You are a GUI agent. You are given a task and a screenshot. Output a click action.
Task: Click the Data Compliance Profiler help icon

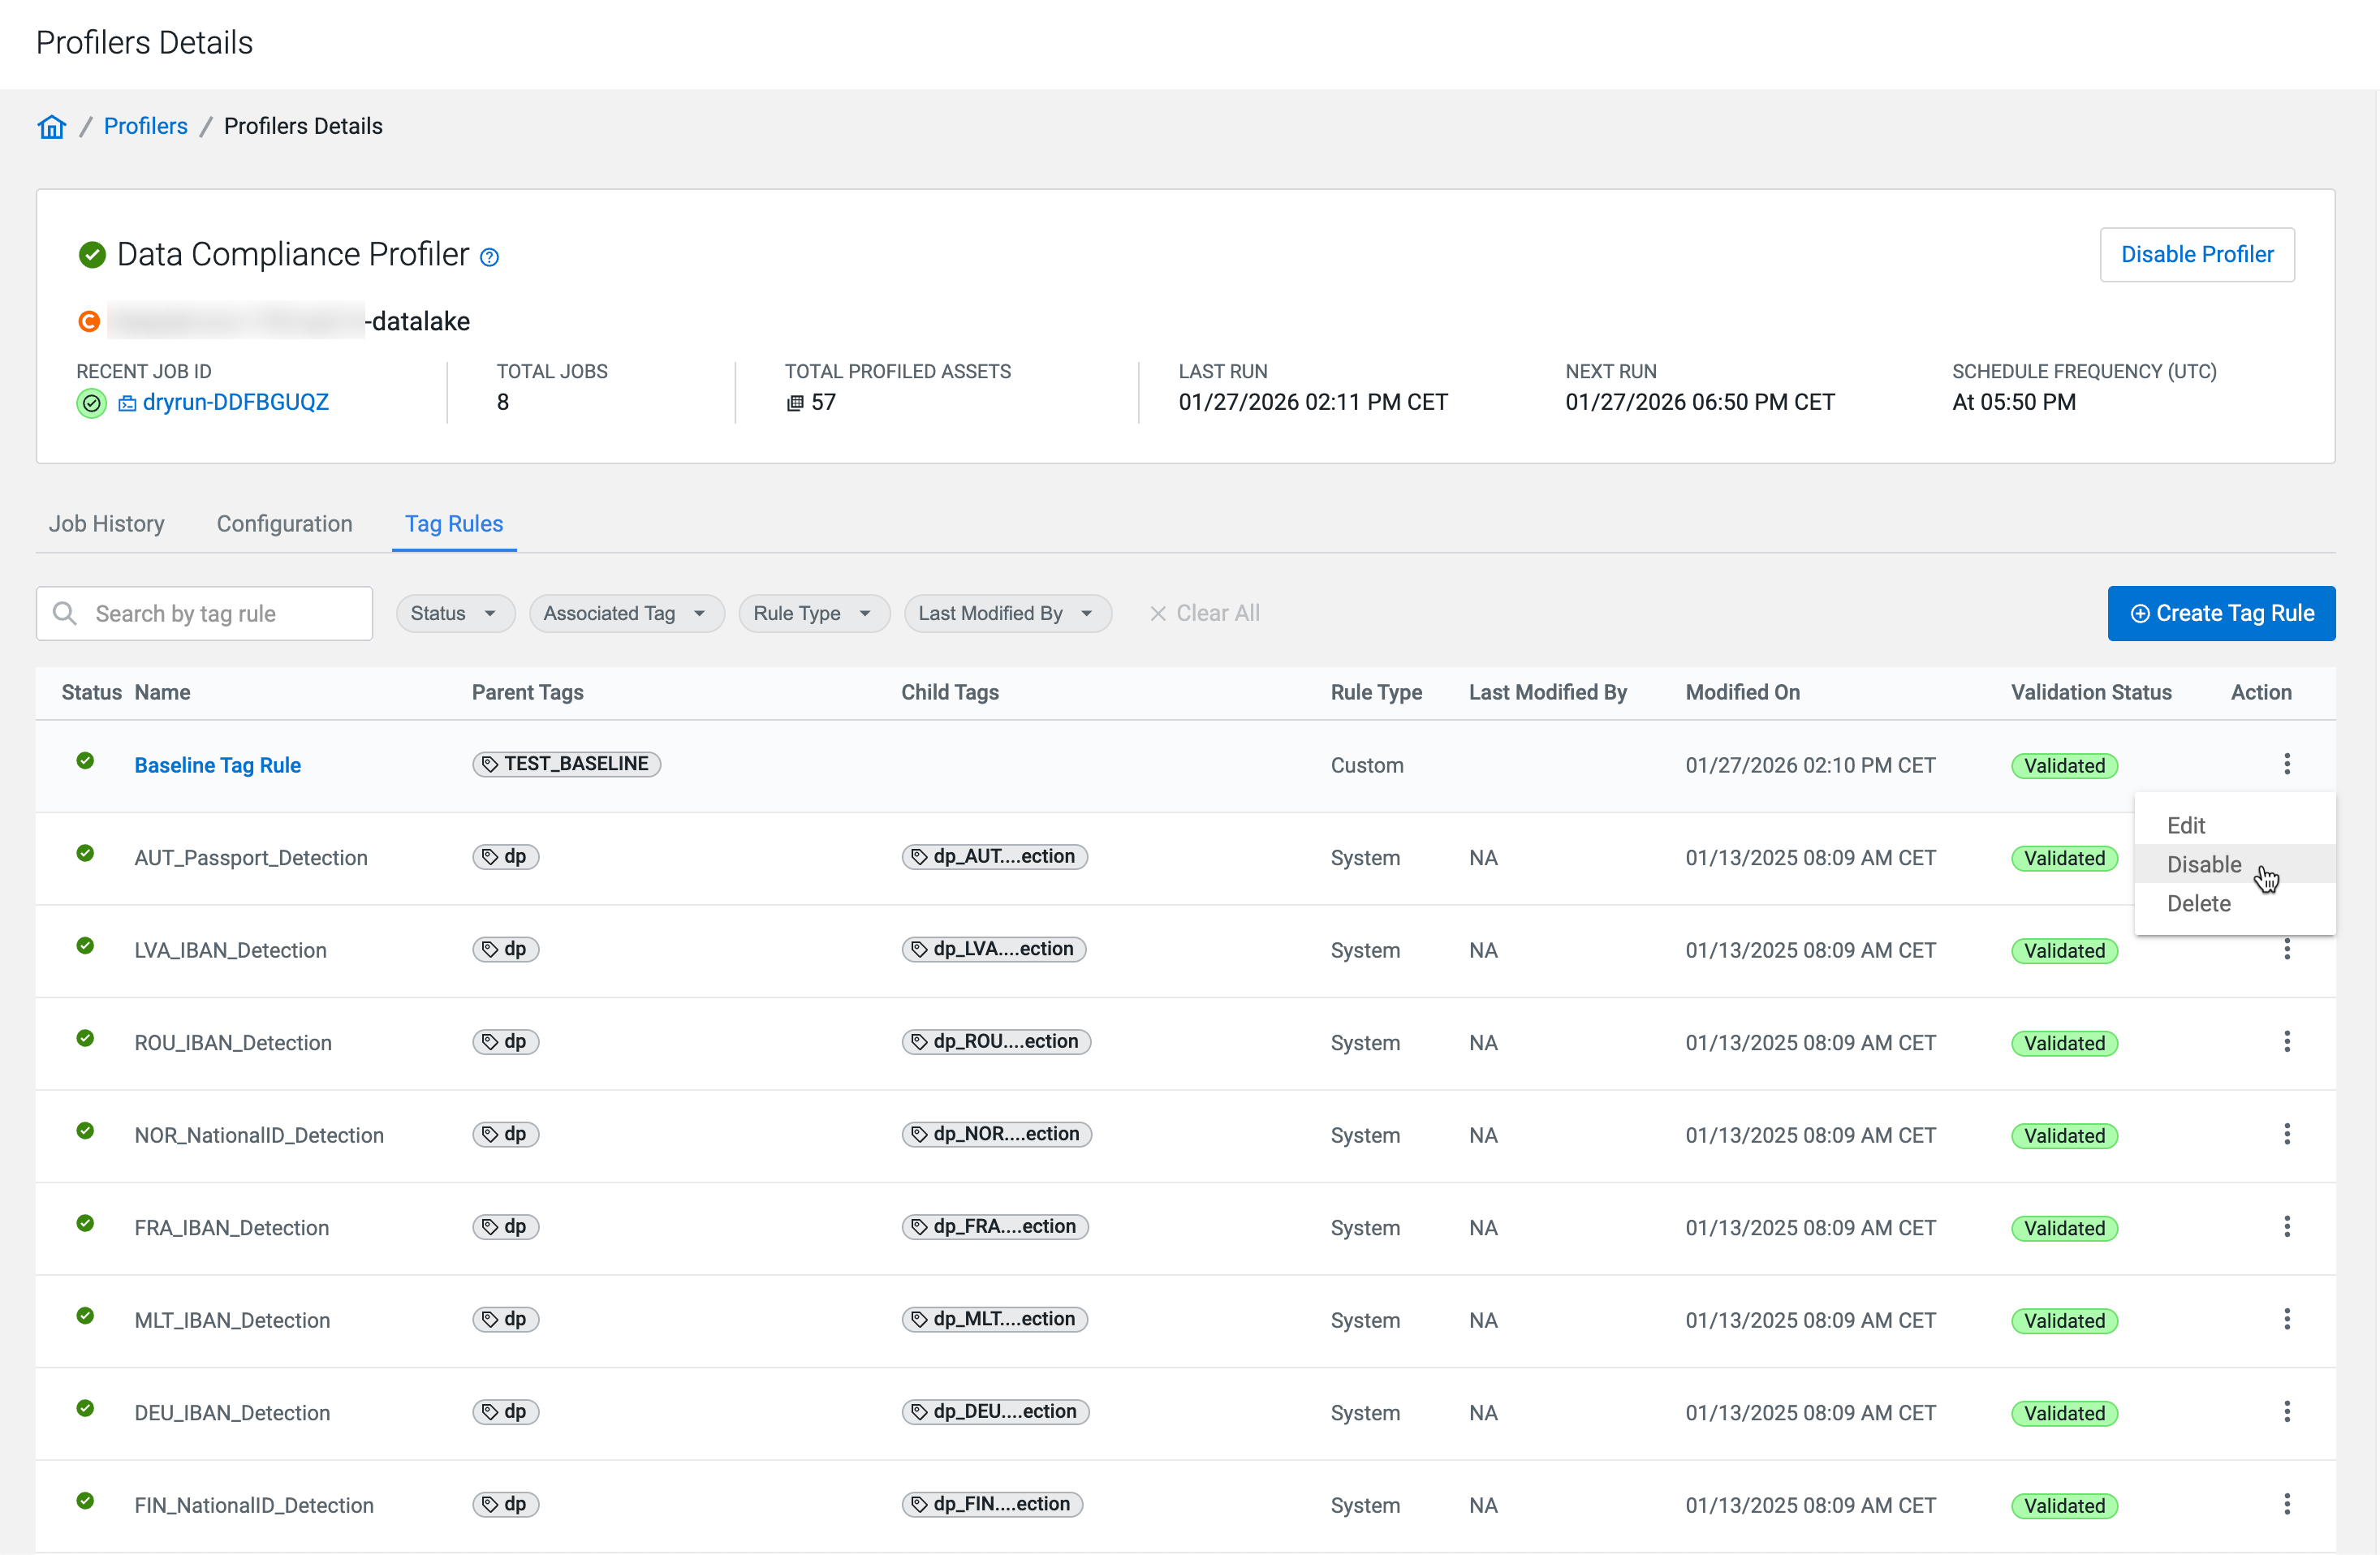(x=489, y=257)
